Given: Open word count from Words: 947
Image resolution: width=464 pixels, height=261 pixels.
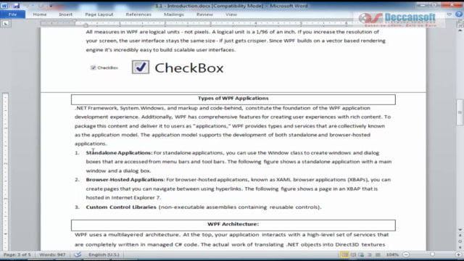Looking at the screenshot, I should pyautogui.click(x=52, y=254).
